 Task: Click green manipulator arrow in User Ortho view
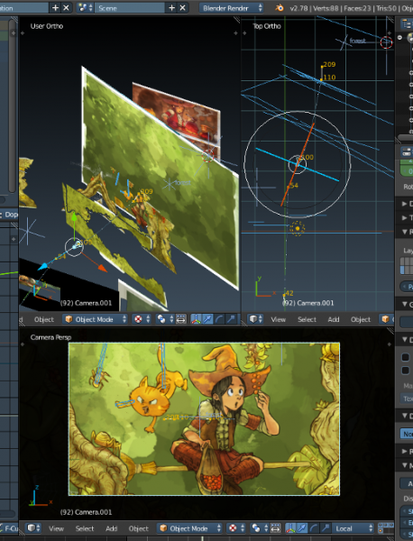click(x=74, y=218)
